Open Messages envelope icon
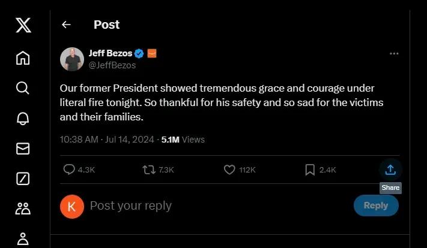 coord(23,149)
